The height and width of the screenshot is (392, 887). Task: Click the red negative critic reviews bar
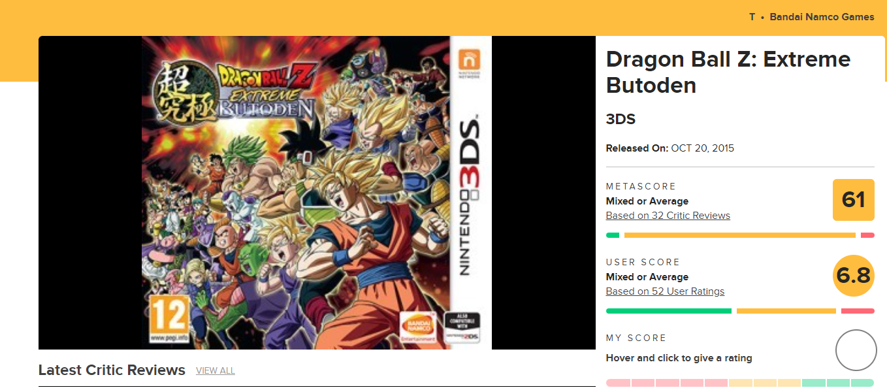pyautogui.click(x=867, y=235)
